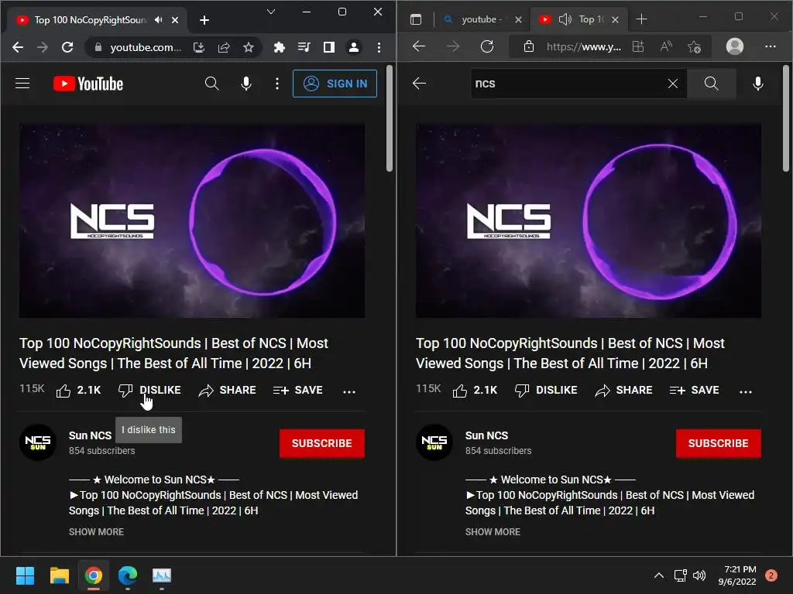Click Edge address bar URL

coord(584,47)
